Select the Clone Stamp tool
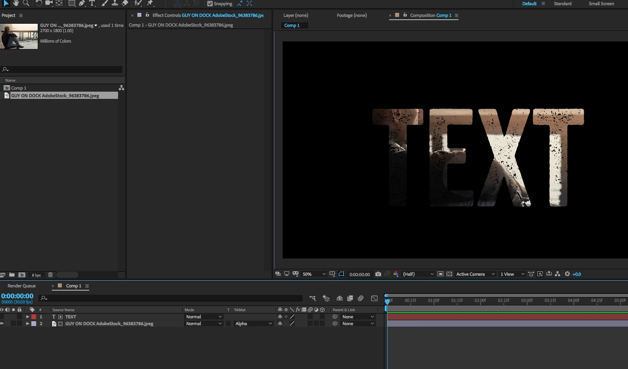This screenshot has height=369, width=628. pyautogui.click(x=115, y=3)
